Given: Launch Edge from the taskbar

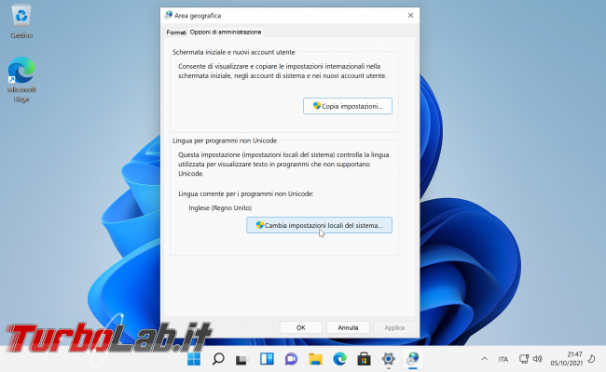Looking at the screenshot, I should point(339,359).
